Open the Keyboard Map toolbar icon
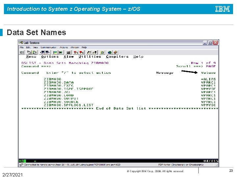Image resolution: width=237 pixels, height=177 pixels. [x=68, y=52]
